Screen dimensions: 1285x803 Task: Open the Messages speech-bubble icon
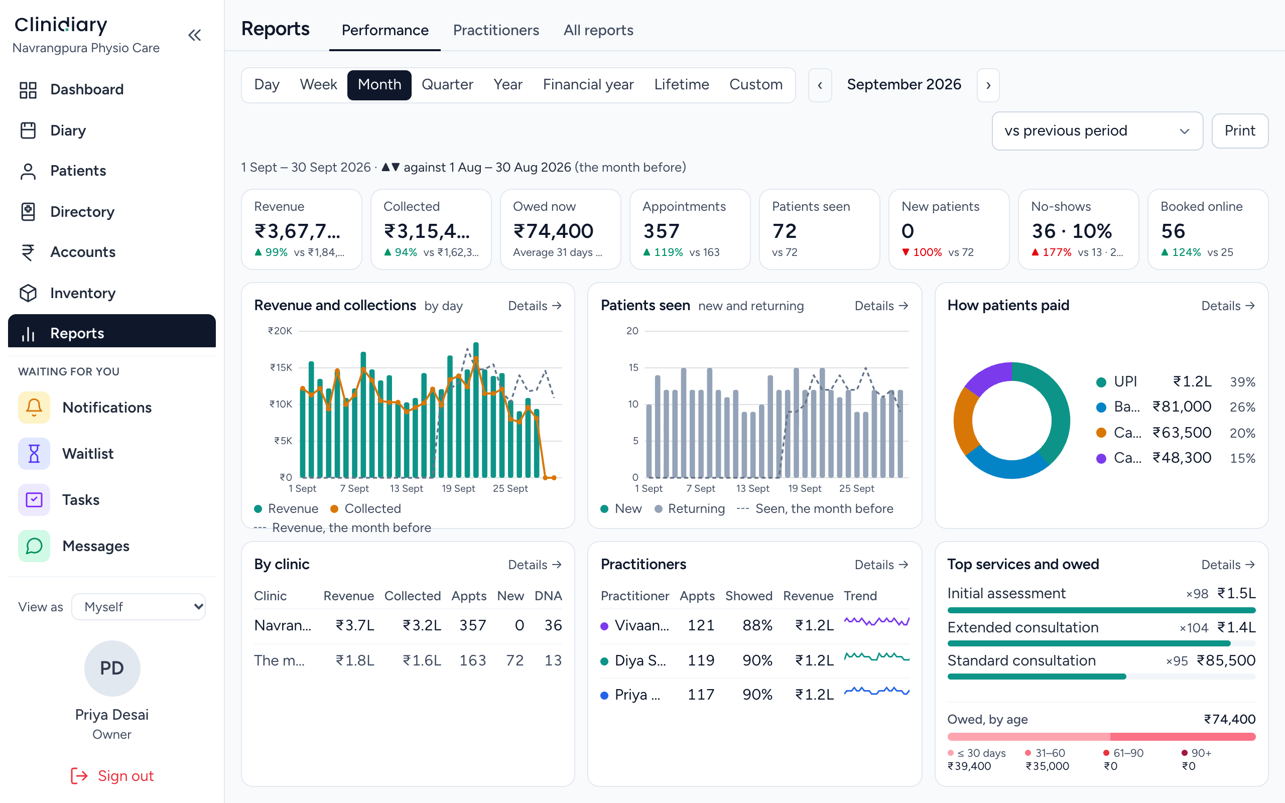(34, 546)
